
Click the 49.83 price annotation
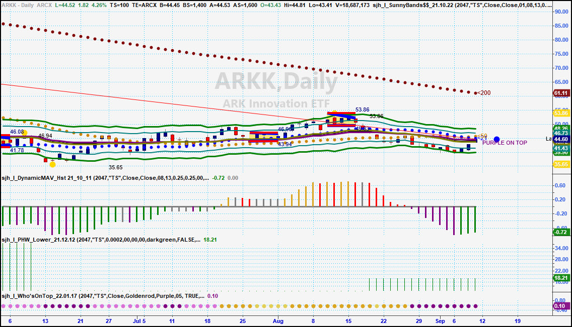click(362, 129)
